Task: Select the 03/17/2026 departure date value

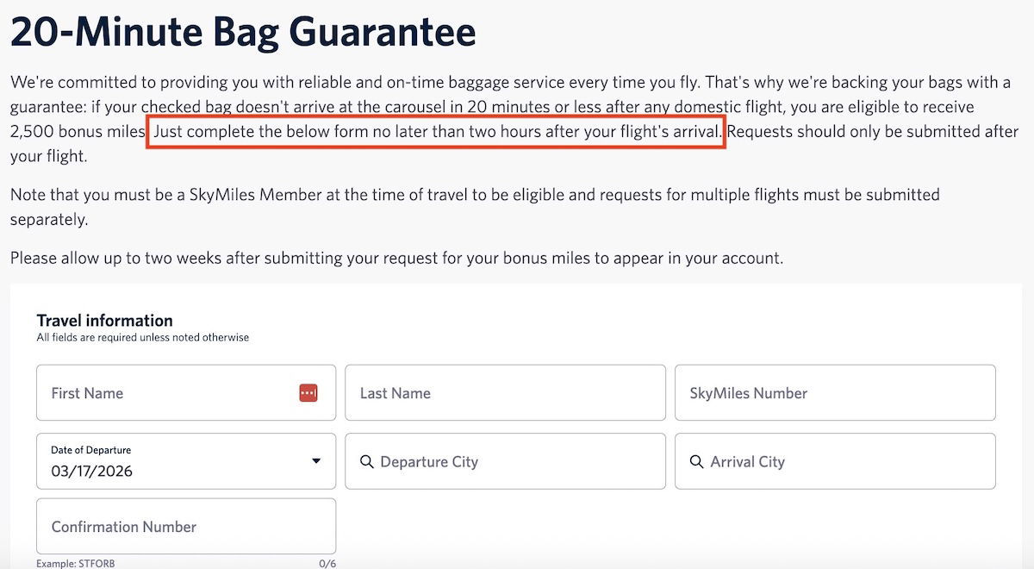Action: pyautogui.click(x=92, y=472)
